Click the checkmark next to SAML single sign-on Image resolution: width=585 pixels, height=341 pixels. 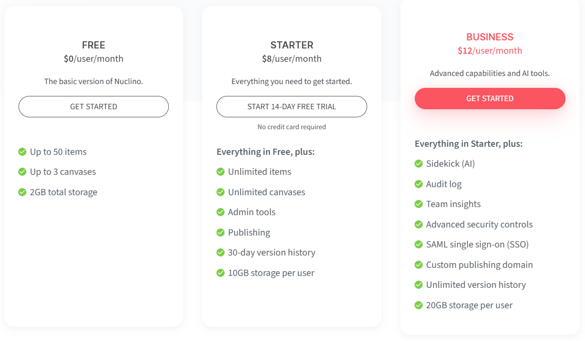coord(419,245)
